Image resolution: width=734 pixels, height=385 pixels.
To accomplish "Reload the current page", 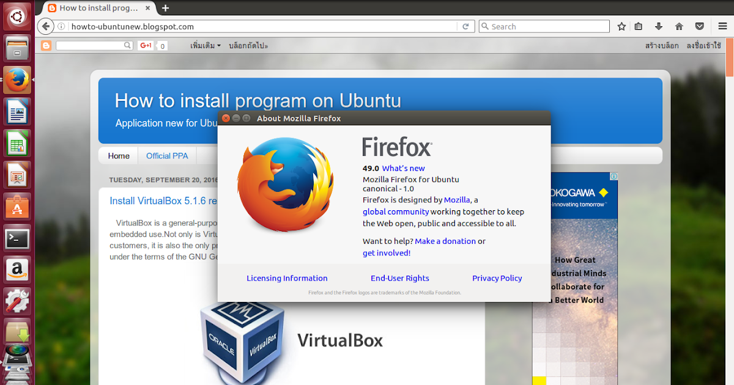I will click(465, 26).
